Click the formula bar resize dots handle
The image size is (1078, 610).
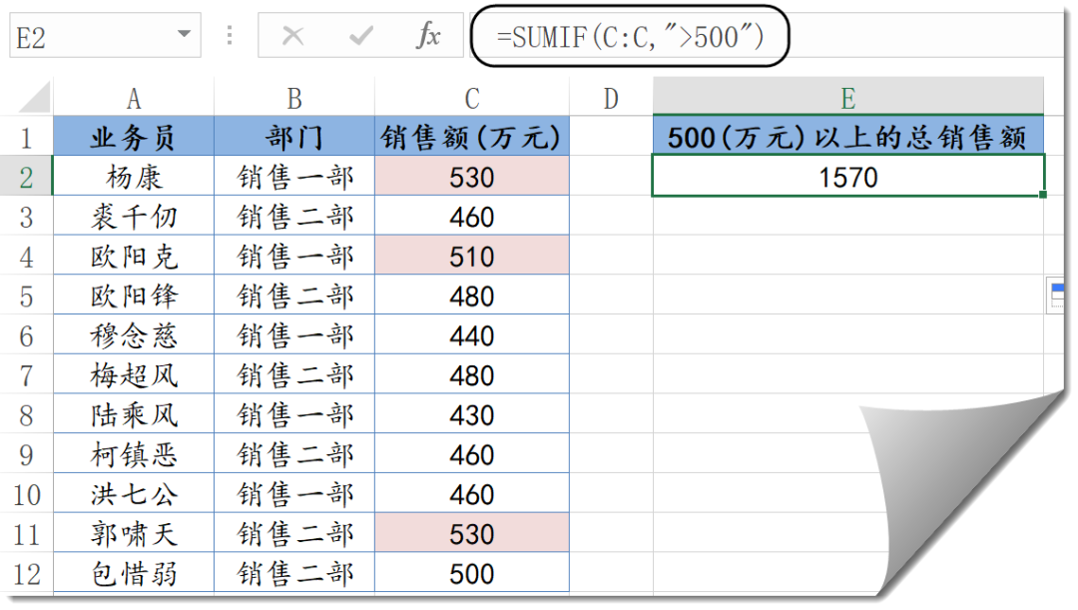tap(230, 35)
